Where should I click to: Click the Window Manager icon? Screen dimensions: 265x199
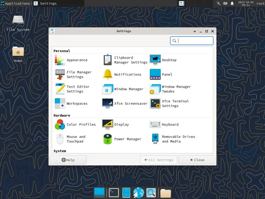click(x=107, y=89)
